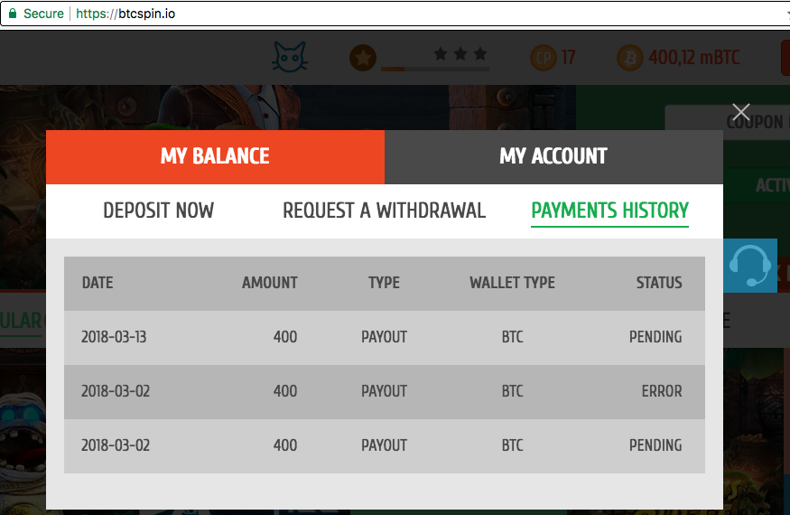Click the Coupon button behind dialog

pos(754,122)
